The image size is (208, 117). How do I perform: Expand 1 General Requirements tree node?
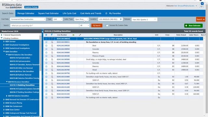[x=1, y=35]
